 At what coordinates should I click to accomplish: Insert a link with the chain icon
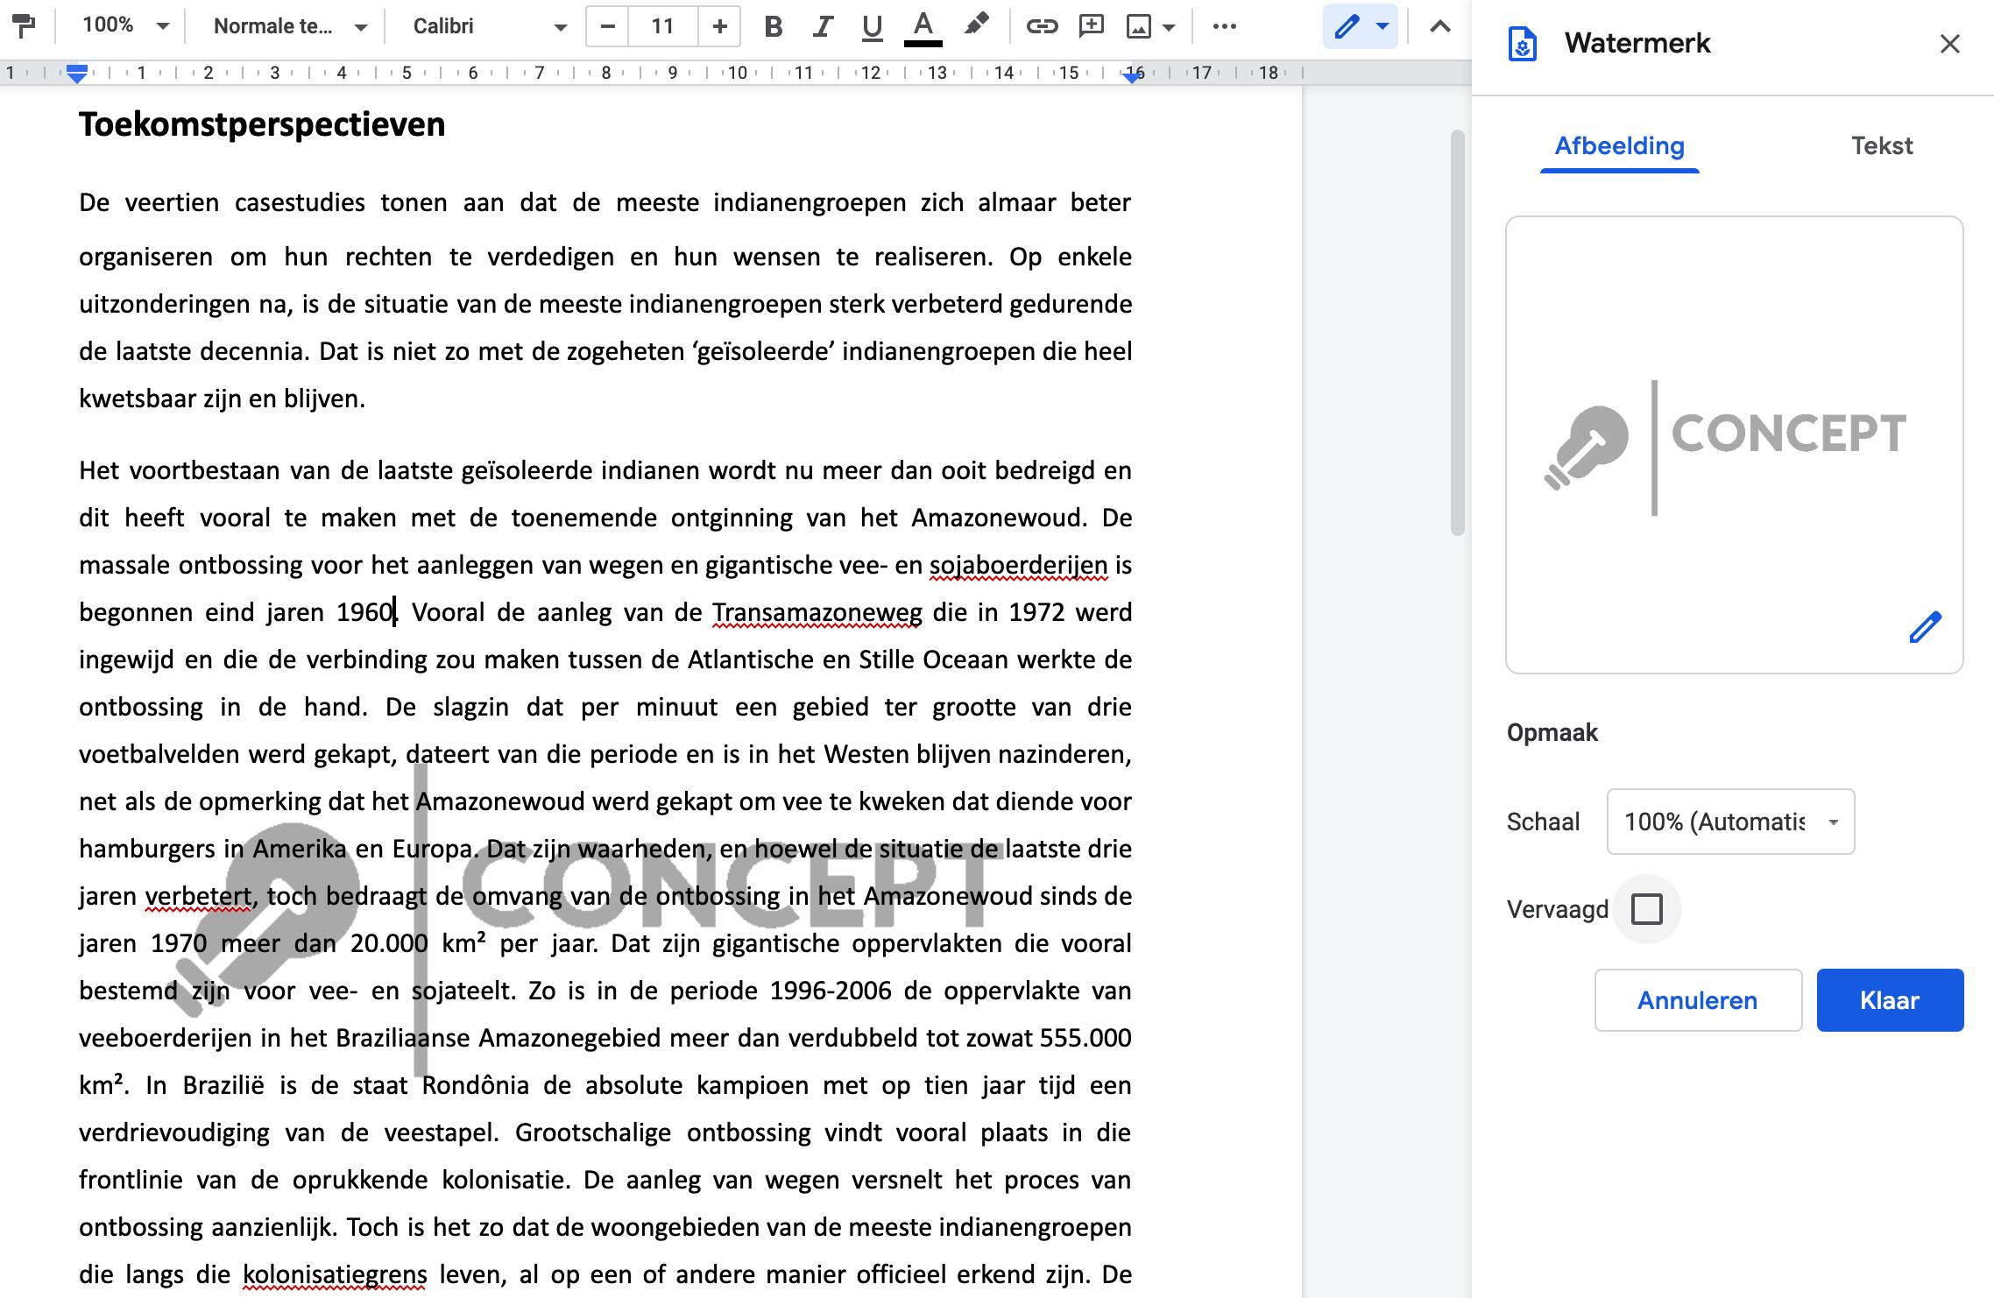coord(1042,26)
